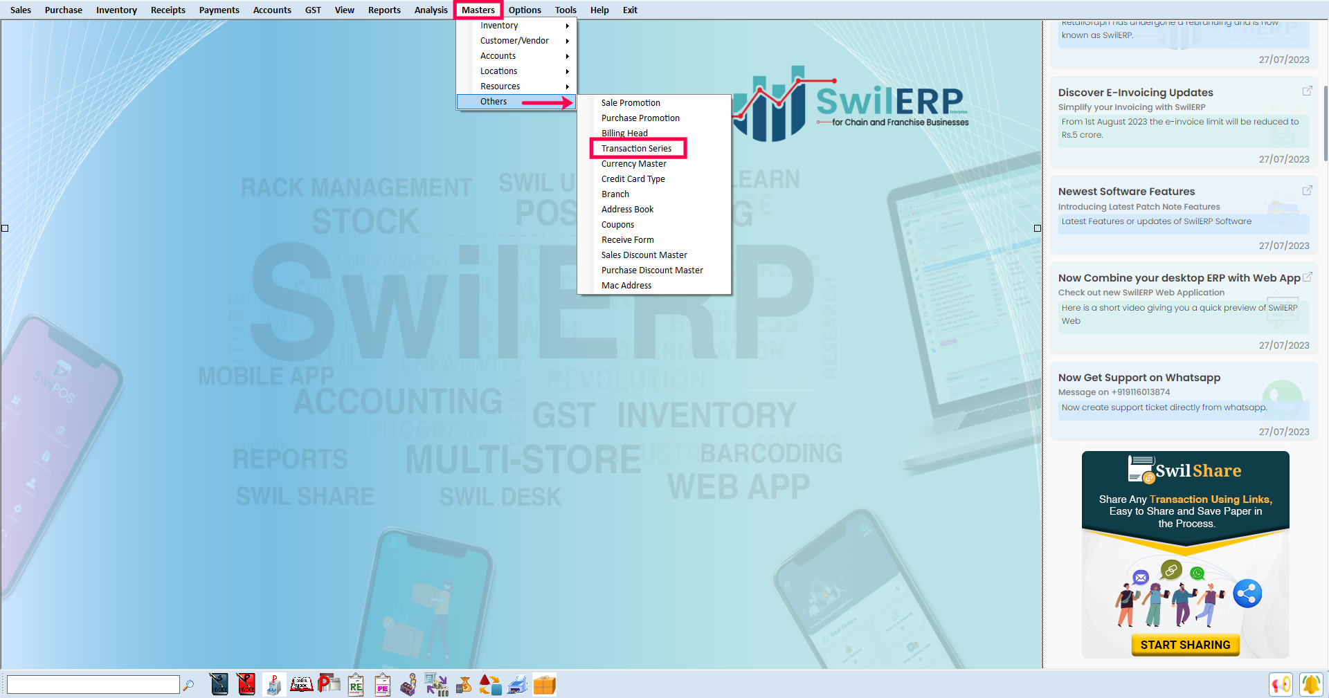Open the Reports menu
1329x698 pixels.
pyautogui.click(x=384, y=10)
